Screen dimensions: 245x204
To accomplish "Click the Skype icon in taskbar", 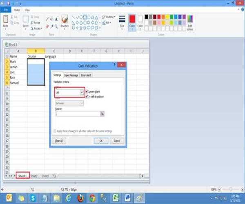I will [x=32, y=197].
